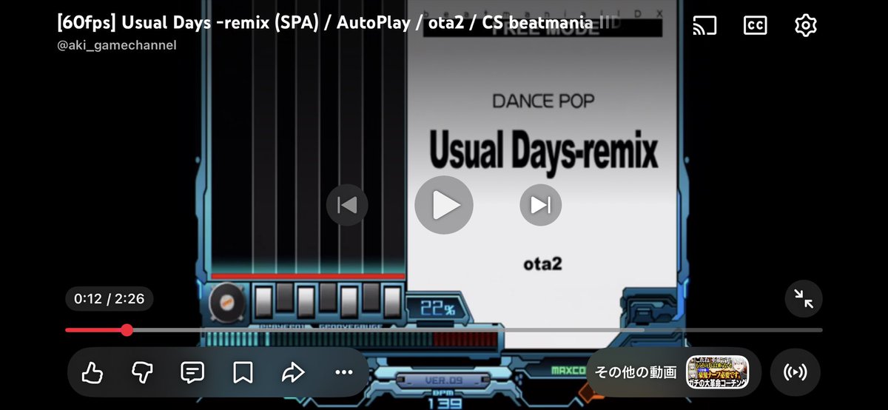
Task: Open video settings gear
Action: [805, 25]
